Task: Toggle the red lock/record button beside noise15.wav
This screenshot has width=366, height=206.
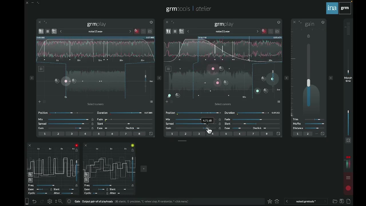Action: (137, 31)
